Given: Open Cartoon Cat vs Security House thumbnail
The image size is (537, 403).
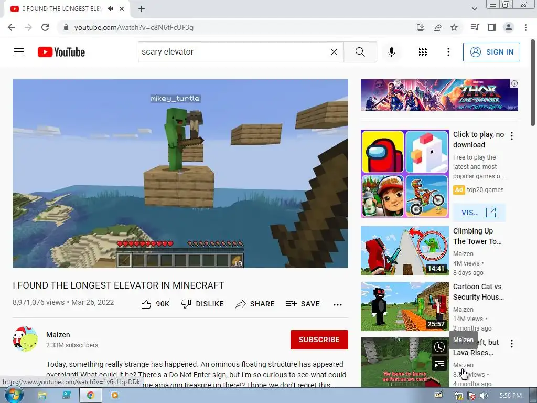Looking at the screenshot, I should coord(404,306).
